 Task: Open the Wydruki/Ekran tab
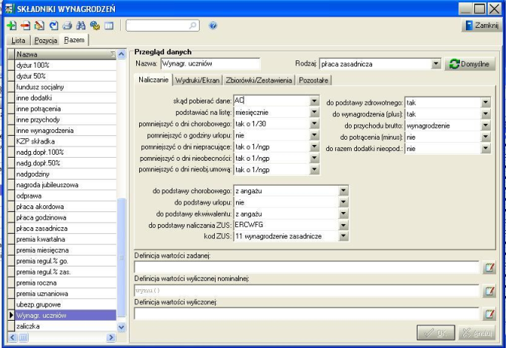(197, 80)
